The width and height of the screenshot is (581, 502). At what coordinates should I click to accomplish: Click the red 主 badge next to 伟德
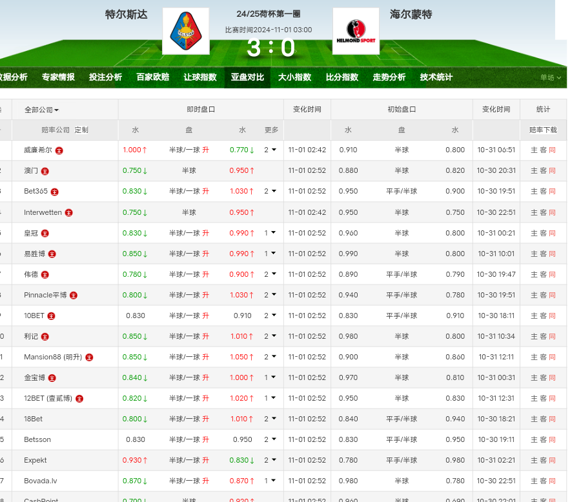(45, 275)
